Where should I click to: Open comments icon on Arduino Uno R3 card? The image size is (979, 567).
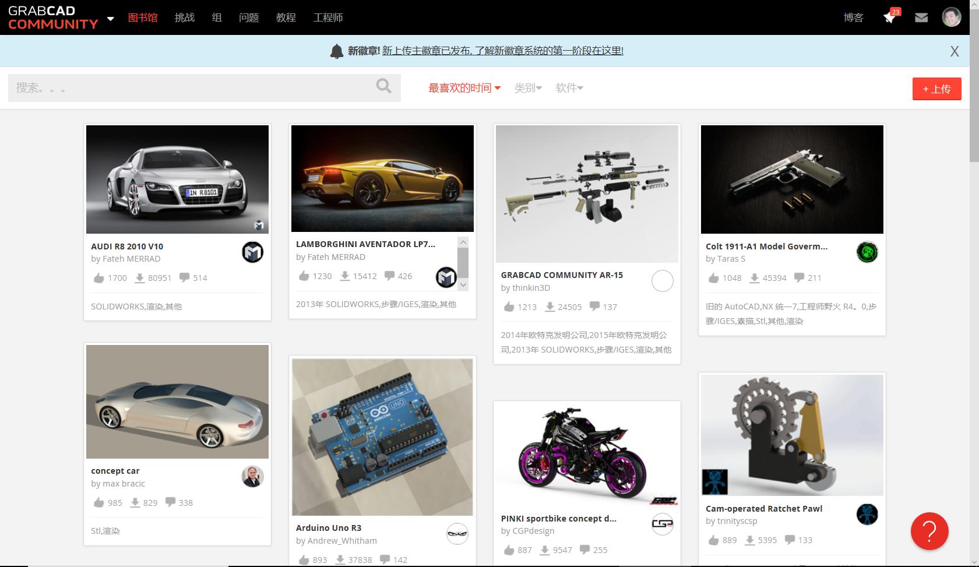pos(384,559)
